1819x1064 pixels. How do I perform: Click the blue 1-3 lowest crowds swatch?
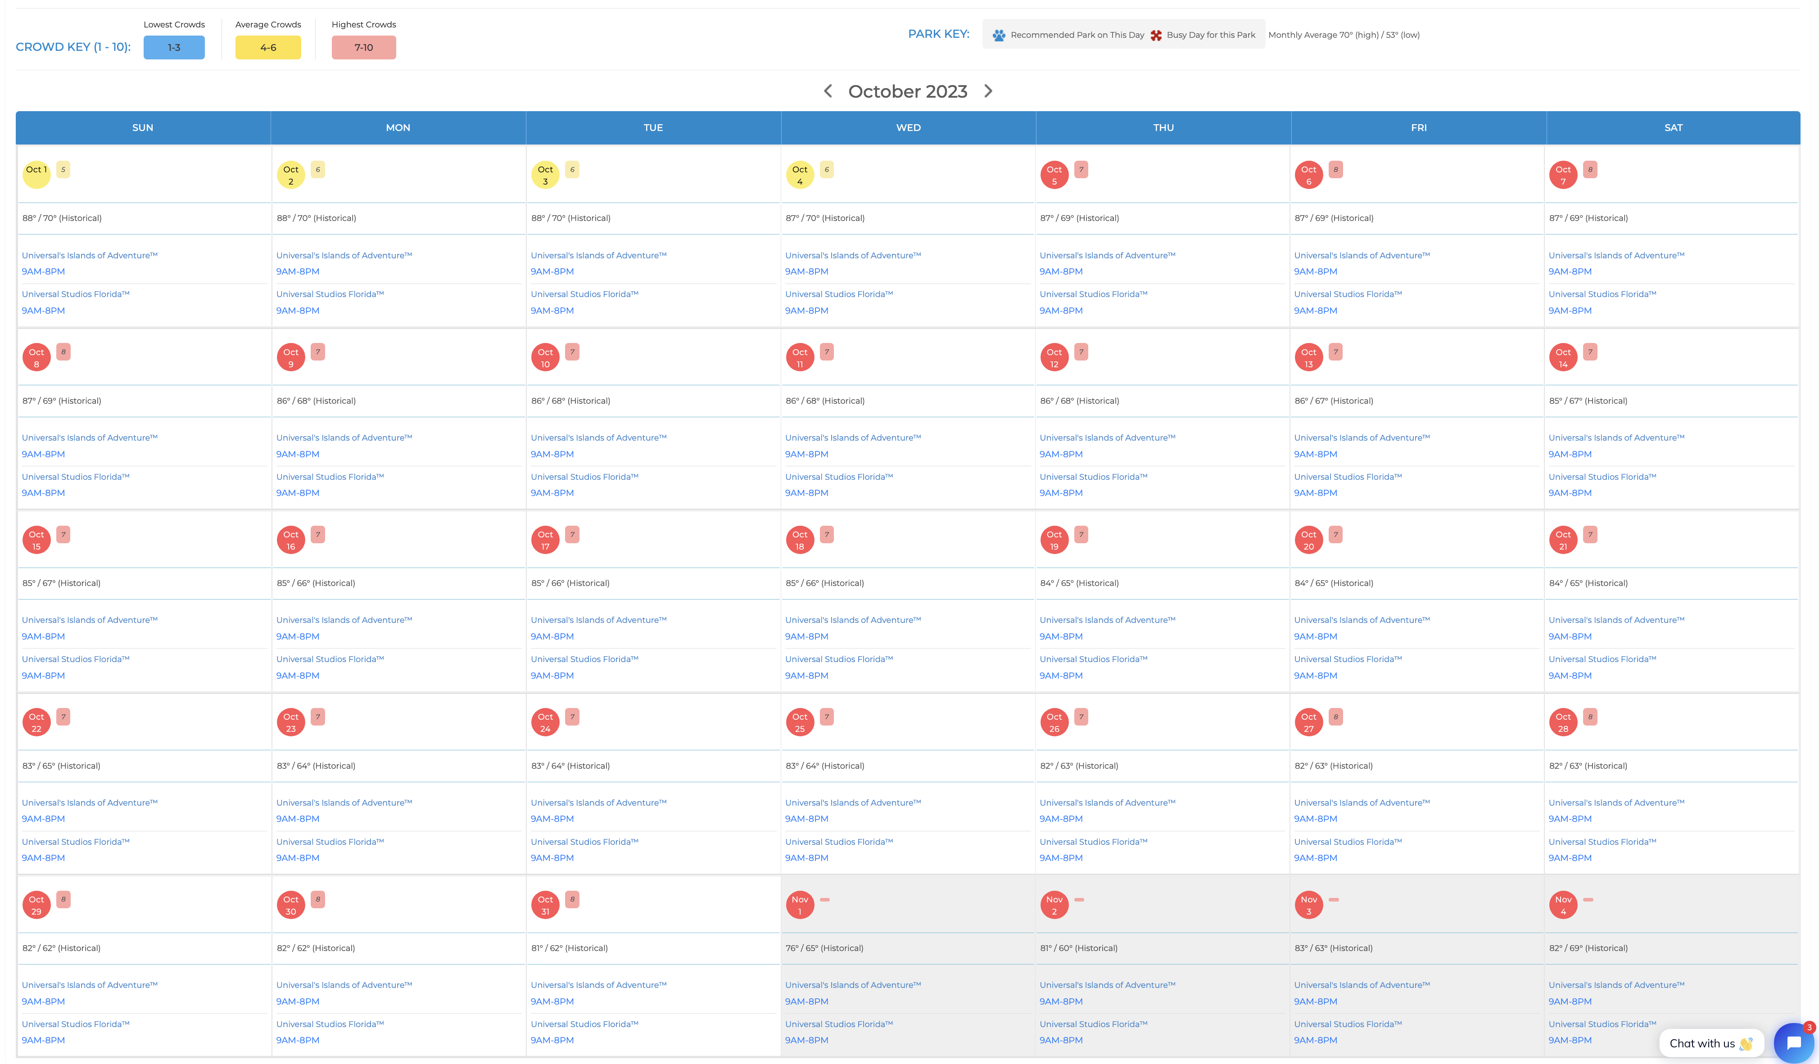tap(174, 48)
